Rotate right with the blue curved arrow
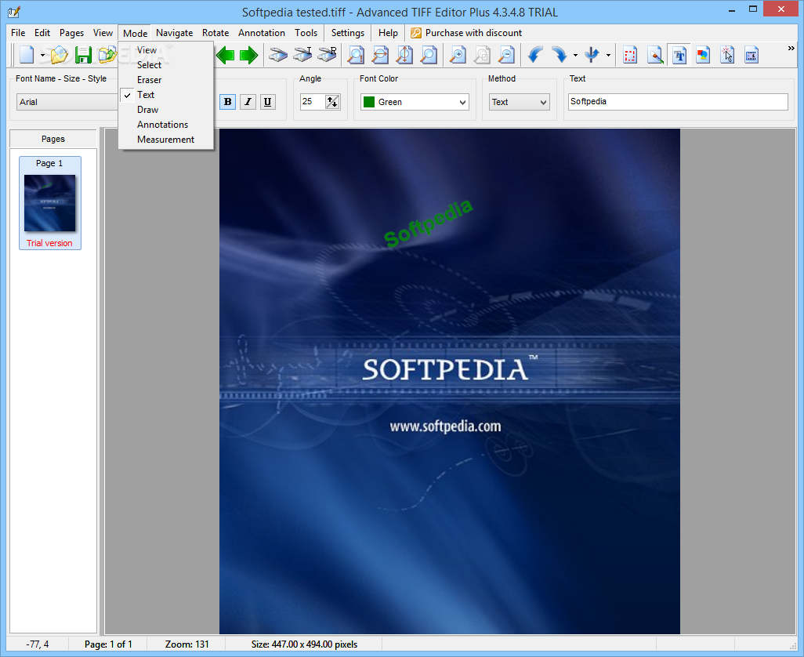This screenshot has width=804, height=657. pos(560,55)
